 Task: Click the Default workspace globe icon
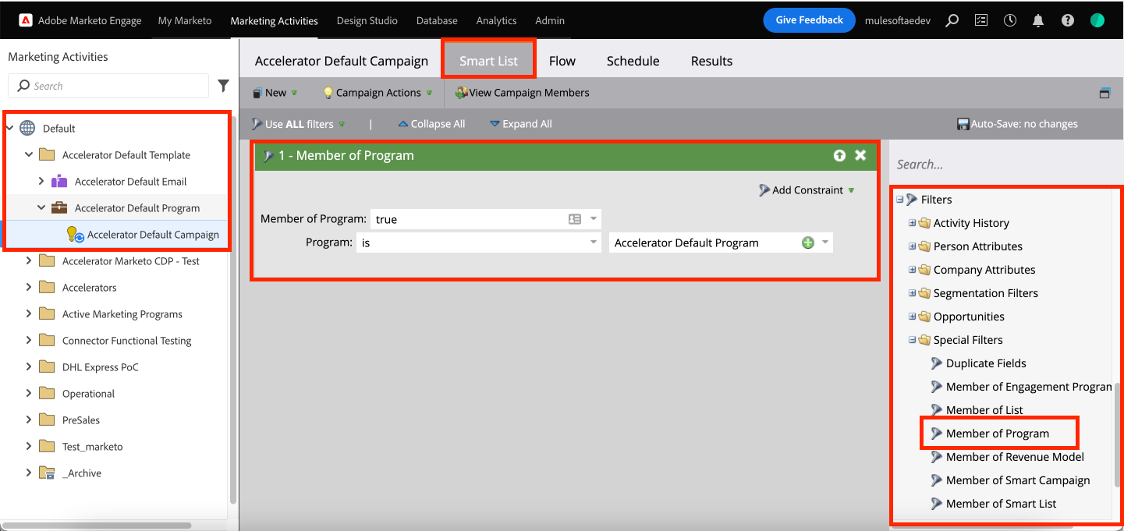[x=27, y=128]
